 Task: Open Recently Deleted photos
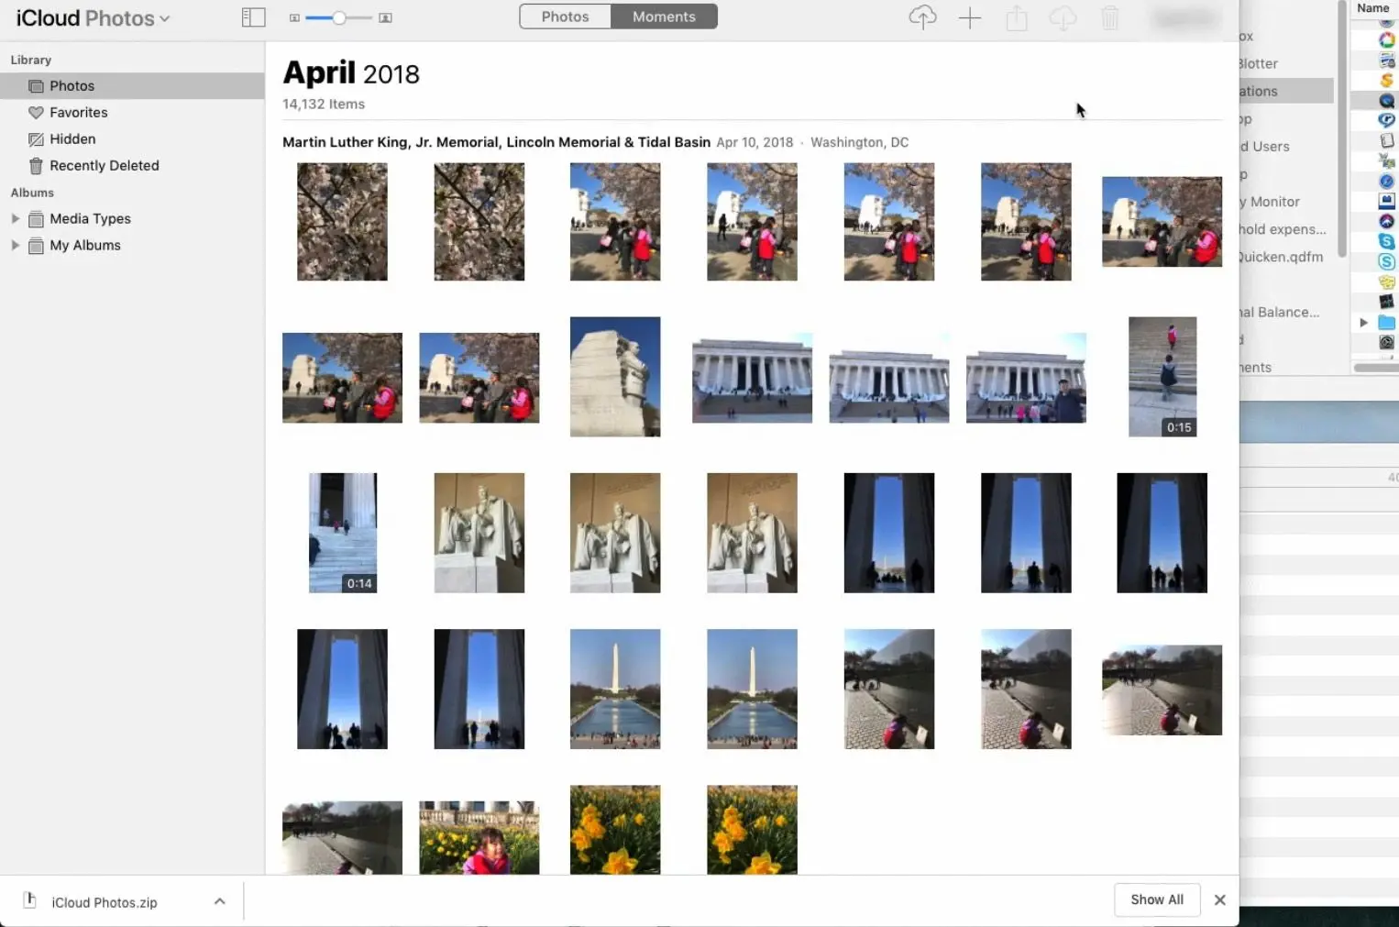pyautogui.click(x=104, y=165)
